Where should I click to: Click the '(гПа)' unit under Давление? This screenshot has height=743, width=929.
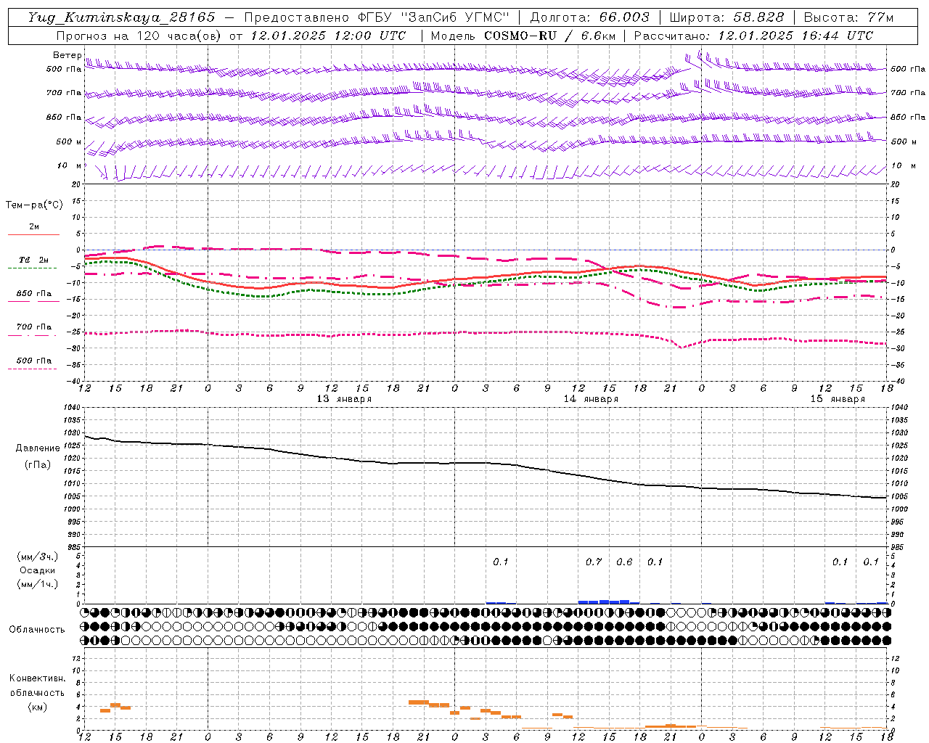click(38, 464)
